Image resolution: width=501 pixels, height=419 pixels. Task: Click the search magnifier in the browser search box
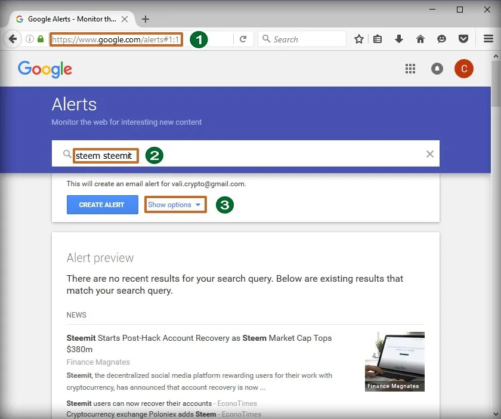coord(266,39)
